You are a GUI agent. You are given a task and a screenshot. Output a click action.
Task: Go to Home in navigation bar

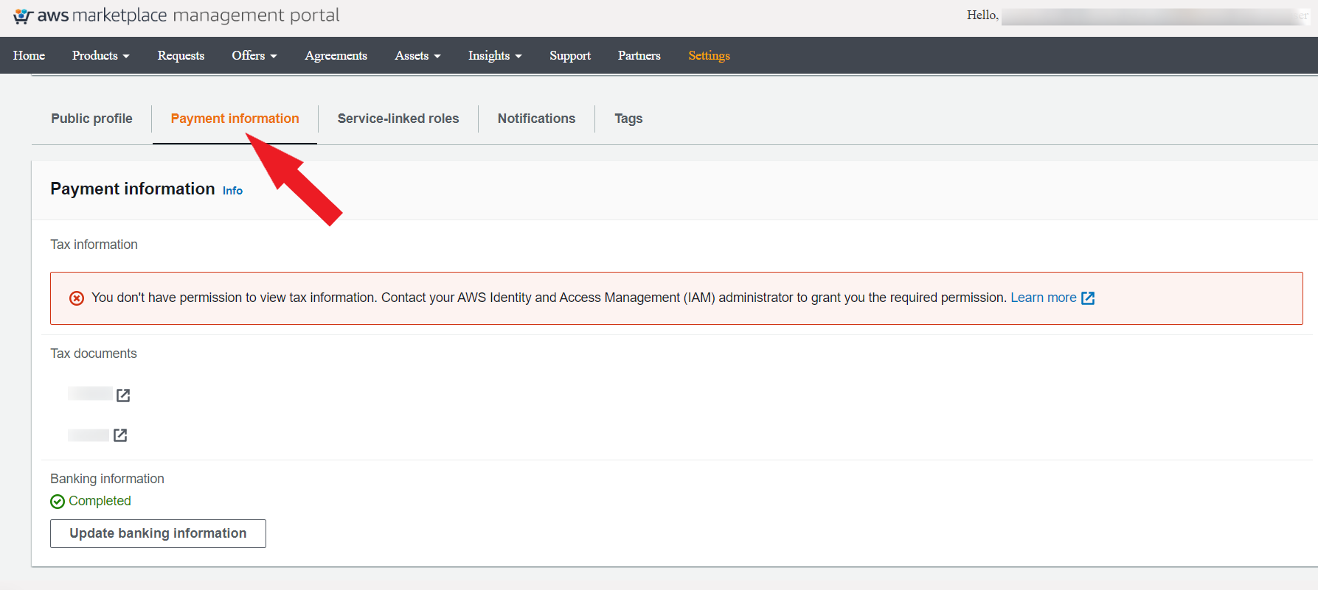29,55
